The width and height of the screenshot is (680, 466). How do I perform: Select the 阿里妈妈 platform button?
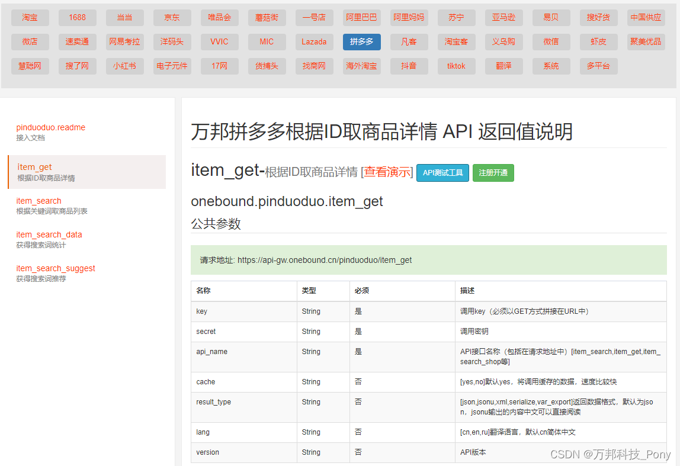coord(409,17)
